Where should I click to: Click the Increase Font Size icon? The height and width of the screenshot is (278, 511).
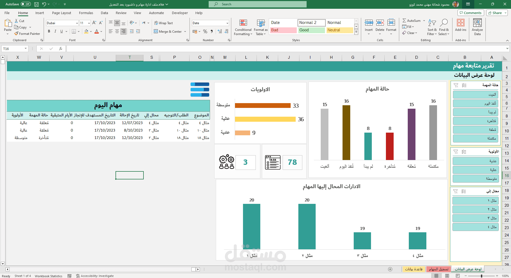94,23
